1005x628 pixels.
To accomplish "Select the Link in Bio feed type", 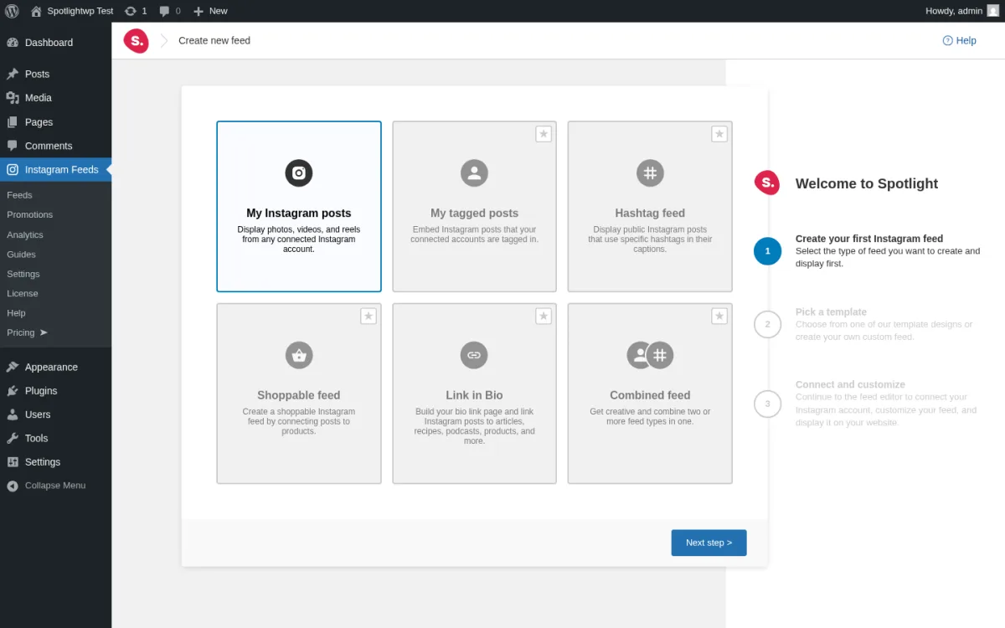I will 474,394.
